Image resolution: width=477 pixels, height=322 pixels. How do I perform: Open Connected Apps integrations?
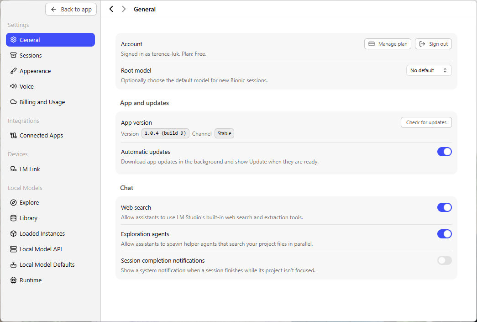pos(51,136)
